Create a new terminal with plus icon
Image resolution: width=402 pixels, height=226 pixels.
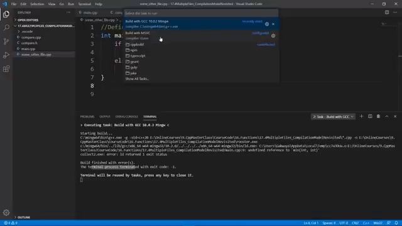(x=362, y=116)
